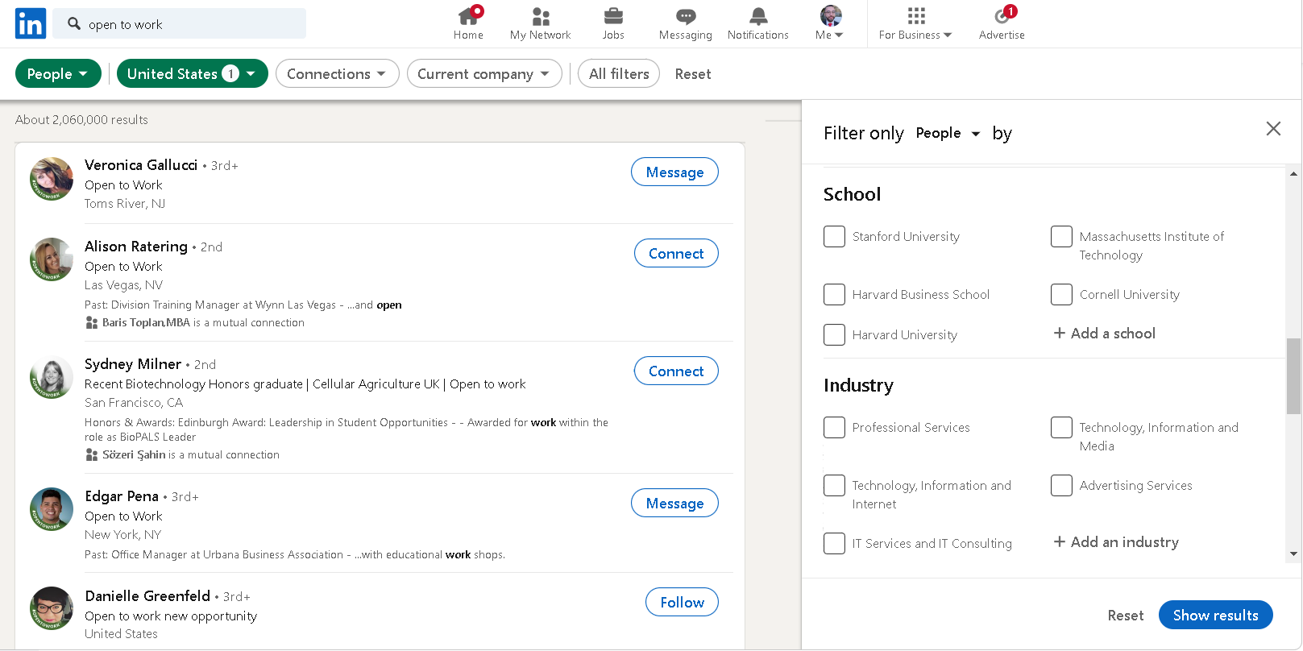
Task: Click filter panel scroll down arrow
Action: pyautogui.click(x=1293, y=554)
